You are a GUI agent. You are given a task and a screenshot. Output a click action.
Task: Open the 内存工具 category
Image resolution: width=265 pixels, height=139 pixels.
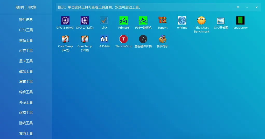26,51
